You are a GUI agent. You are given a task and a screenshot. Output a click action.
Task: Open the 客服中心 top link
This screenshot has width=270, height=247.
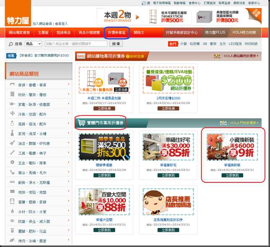click(x=254, y=3)
